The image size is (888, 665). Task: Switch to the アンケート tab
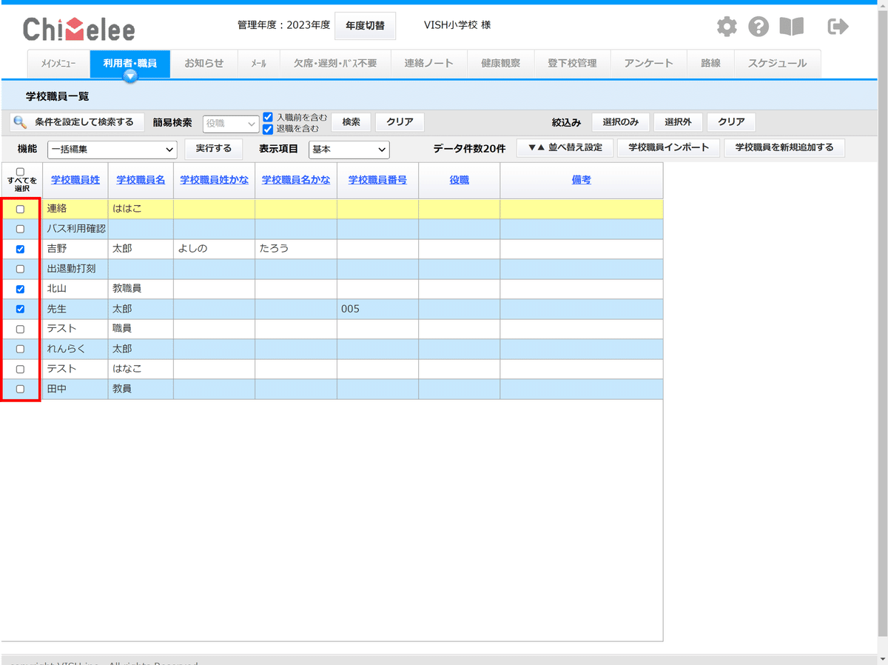point(649,64)
